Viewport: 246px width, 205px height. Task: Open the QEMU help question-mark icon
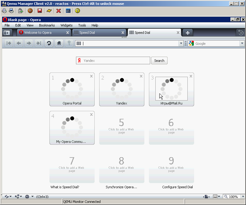(78, 11)
